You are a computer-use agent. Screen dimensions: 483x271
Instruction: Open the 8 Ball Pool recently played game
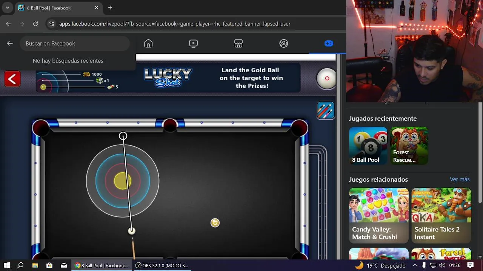point(368,146)
